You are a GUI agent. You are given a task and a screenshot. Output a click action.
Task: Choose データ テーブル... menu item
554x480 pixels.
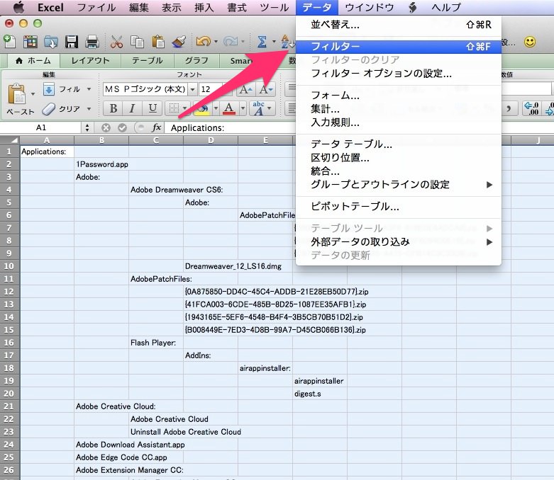pyautogui.click(x=398, y=144)
